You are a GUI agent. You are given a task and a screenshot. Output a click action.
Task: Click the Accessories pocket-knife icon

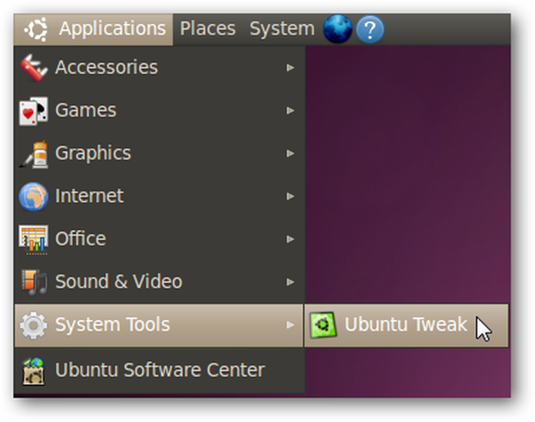point(33,67)
